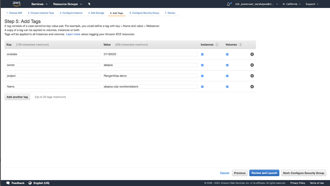Viewport: 330px width, 186px height.
Task: Go to step 3 Configure Instance
Action: point(71,13)
